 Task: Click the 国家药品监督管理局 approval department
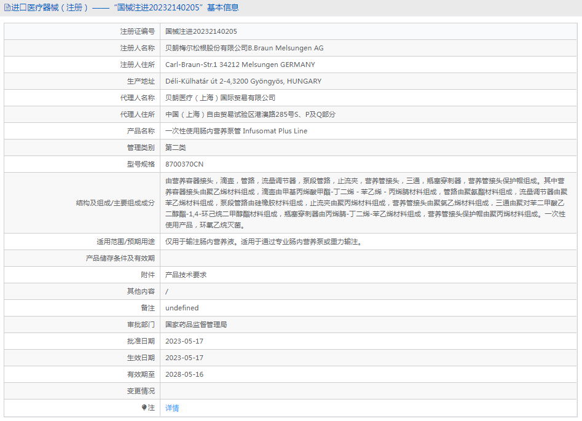196,325
